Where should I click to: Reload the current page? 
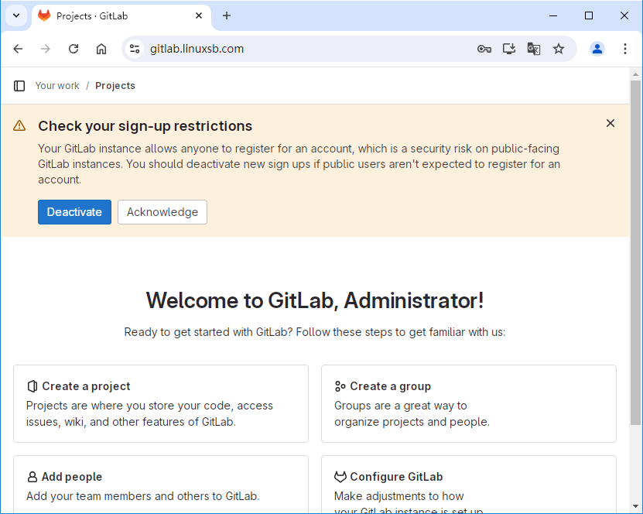coord(74,49)
